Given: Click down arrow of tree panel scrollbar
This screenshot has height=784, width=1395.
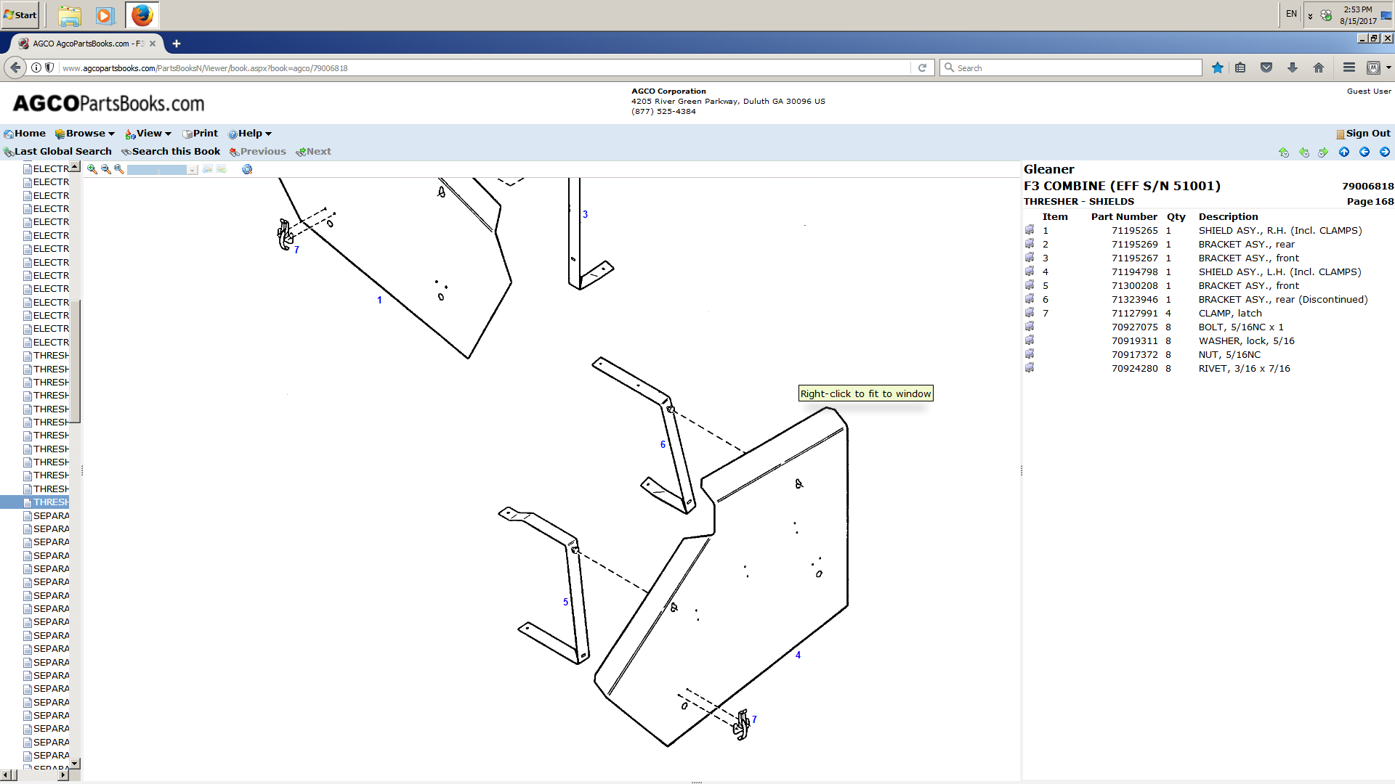Looking at the screenshot, I should click(x=75, y=764).
